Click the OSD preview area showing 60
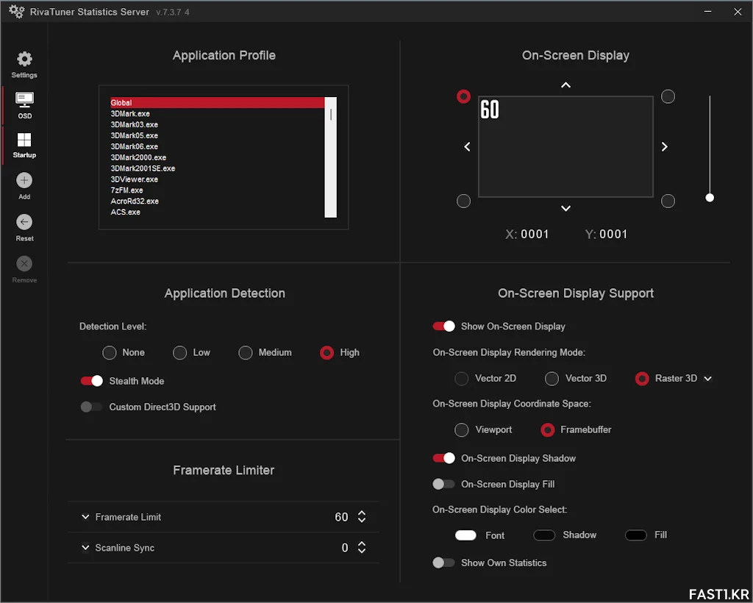This screenshot has width=753, height=603. (x=565, y=147)
